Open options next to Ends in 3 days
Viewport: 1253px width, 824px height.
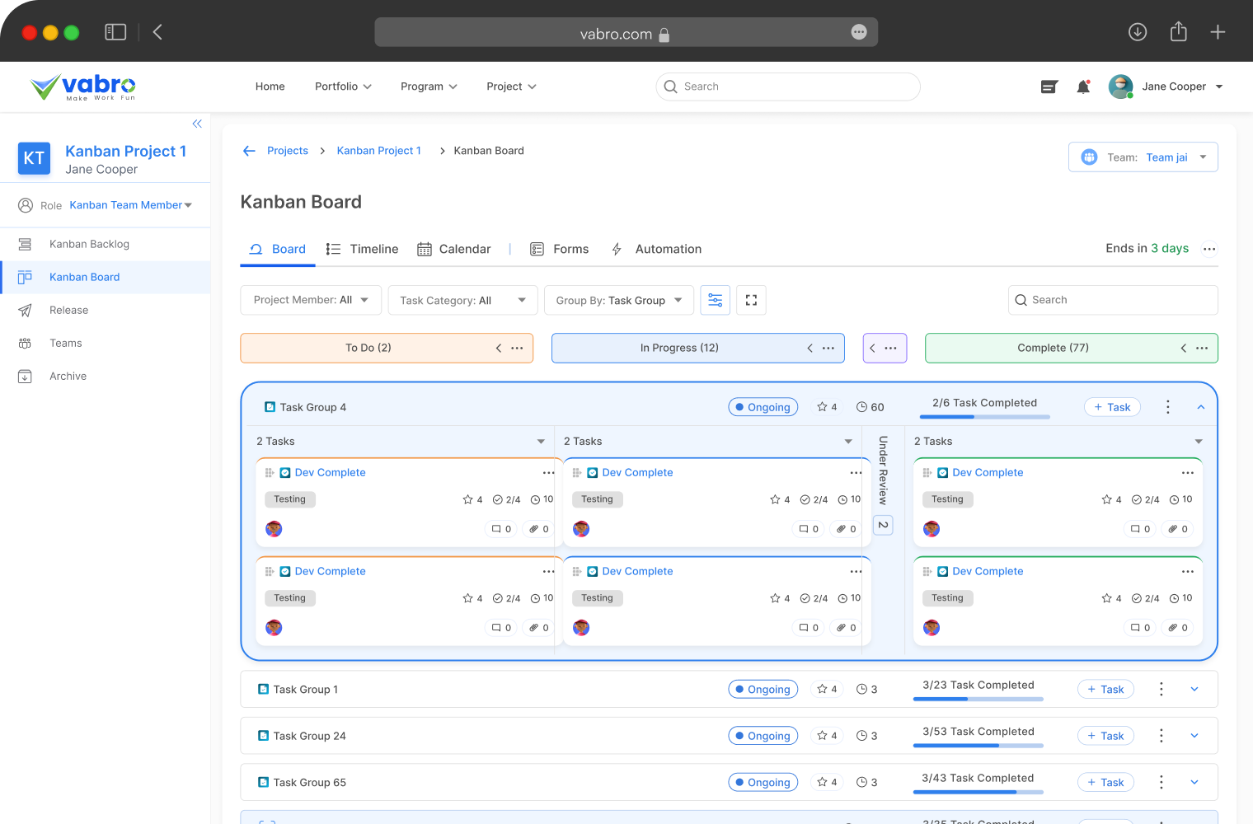1209,249
